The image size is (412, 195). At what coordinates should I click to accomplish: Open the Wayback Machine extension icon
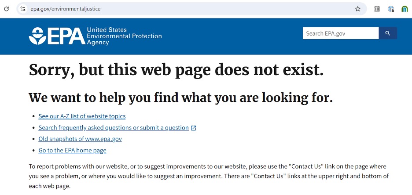click(x=377, y=9)
